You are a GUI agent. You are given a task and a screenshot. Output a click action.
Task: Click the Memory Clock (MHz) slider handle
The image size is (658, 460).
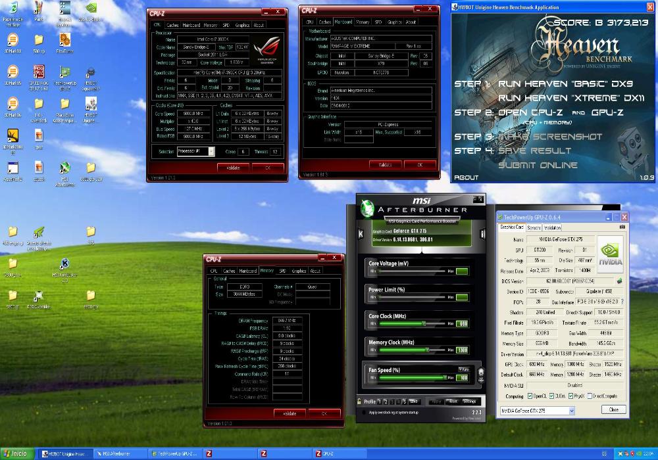point(428,350)
